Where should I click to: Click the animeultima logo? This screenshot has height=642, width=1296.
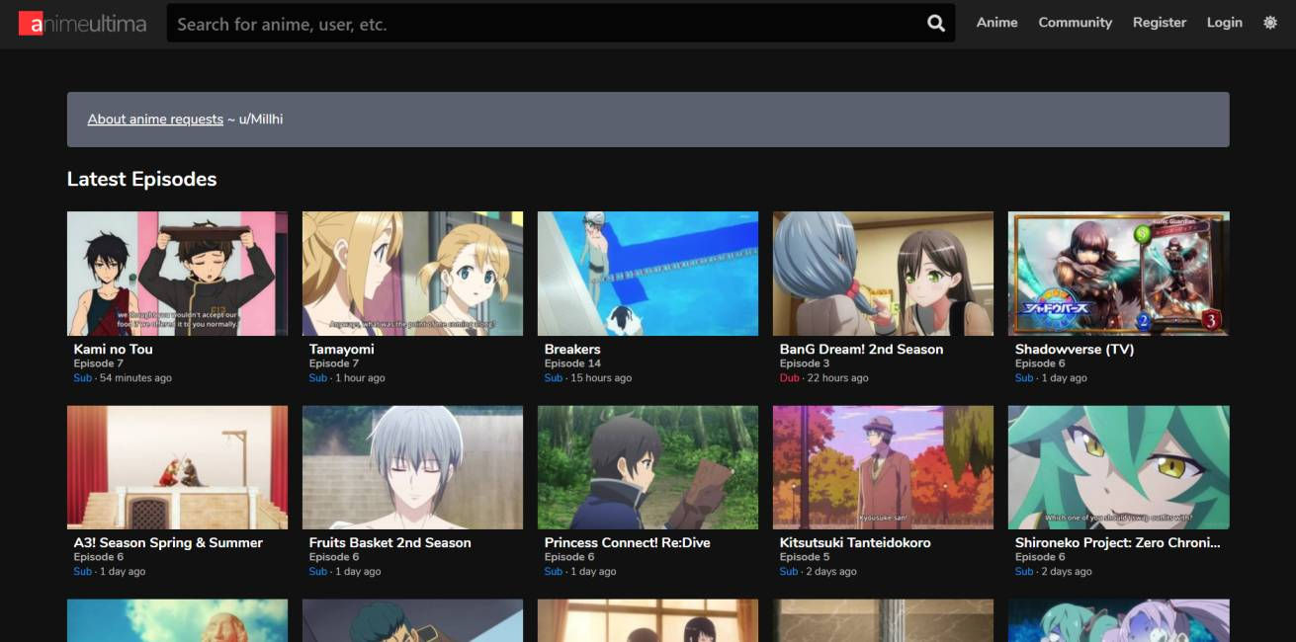82,23
